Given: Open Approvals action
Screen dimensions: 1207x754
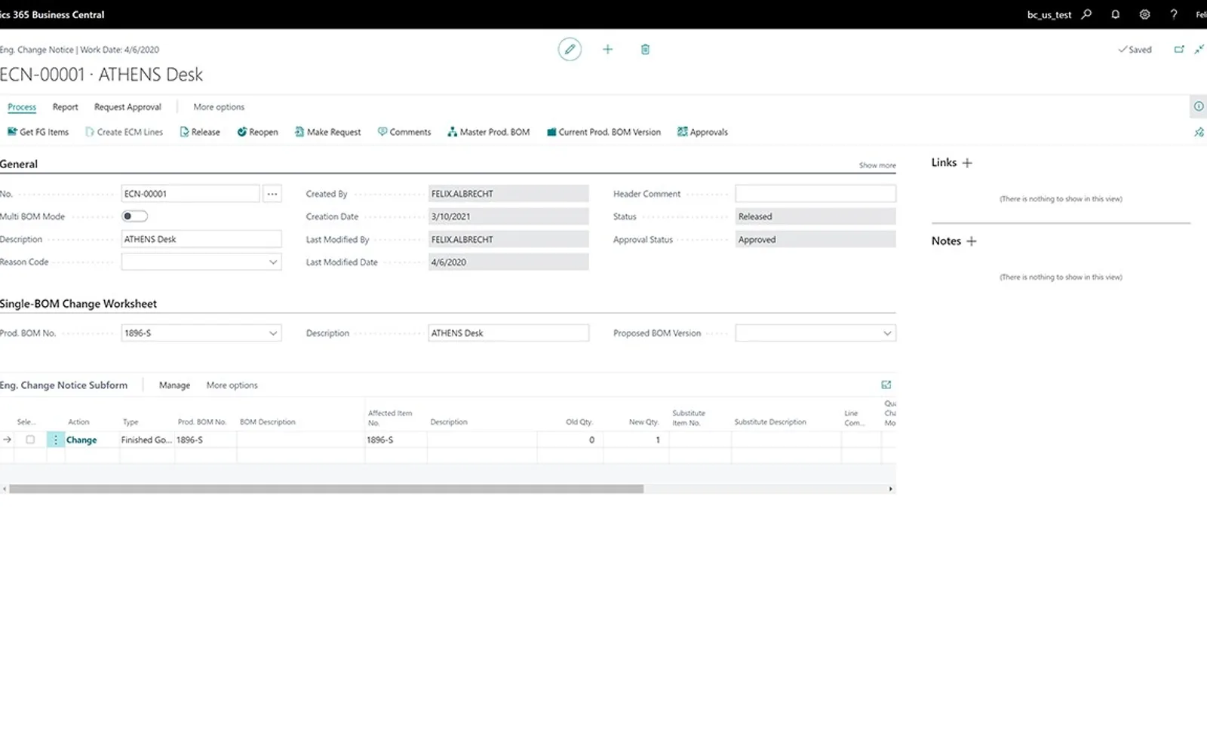Looking at the screenshot, I should click(702, 132).
